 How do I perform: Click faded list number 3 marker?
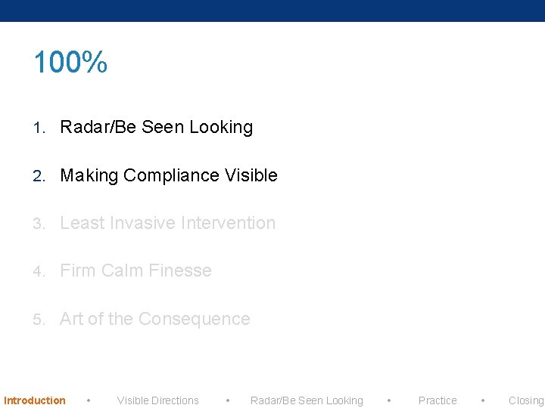(x=39, y=224)
